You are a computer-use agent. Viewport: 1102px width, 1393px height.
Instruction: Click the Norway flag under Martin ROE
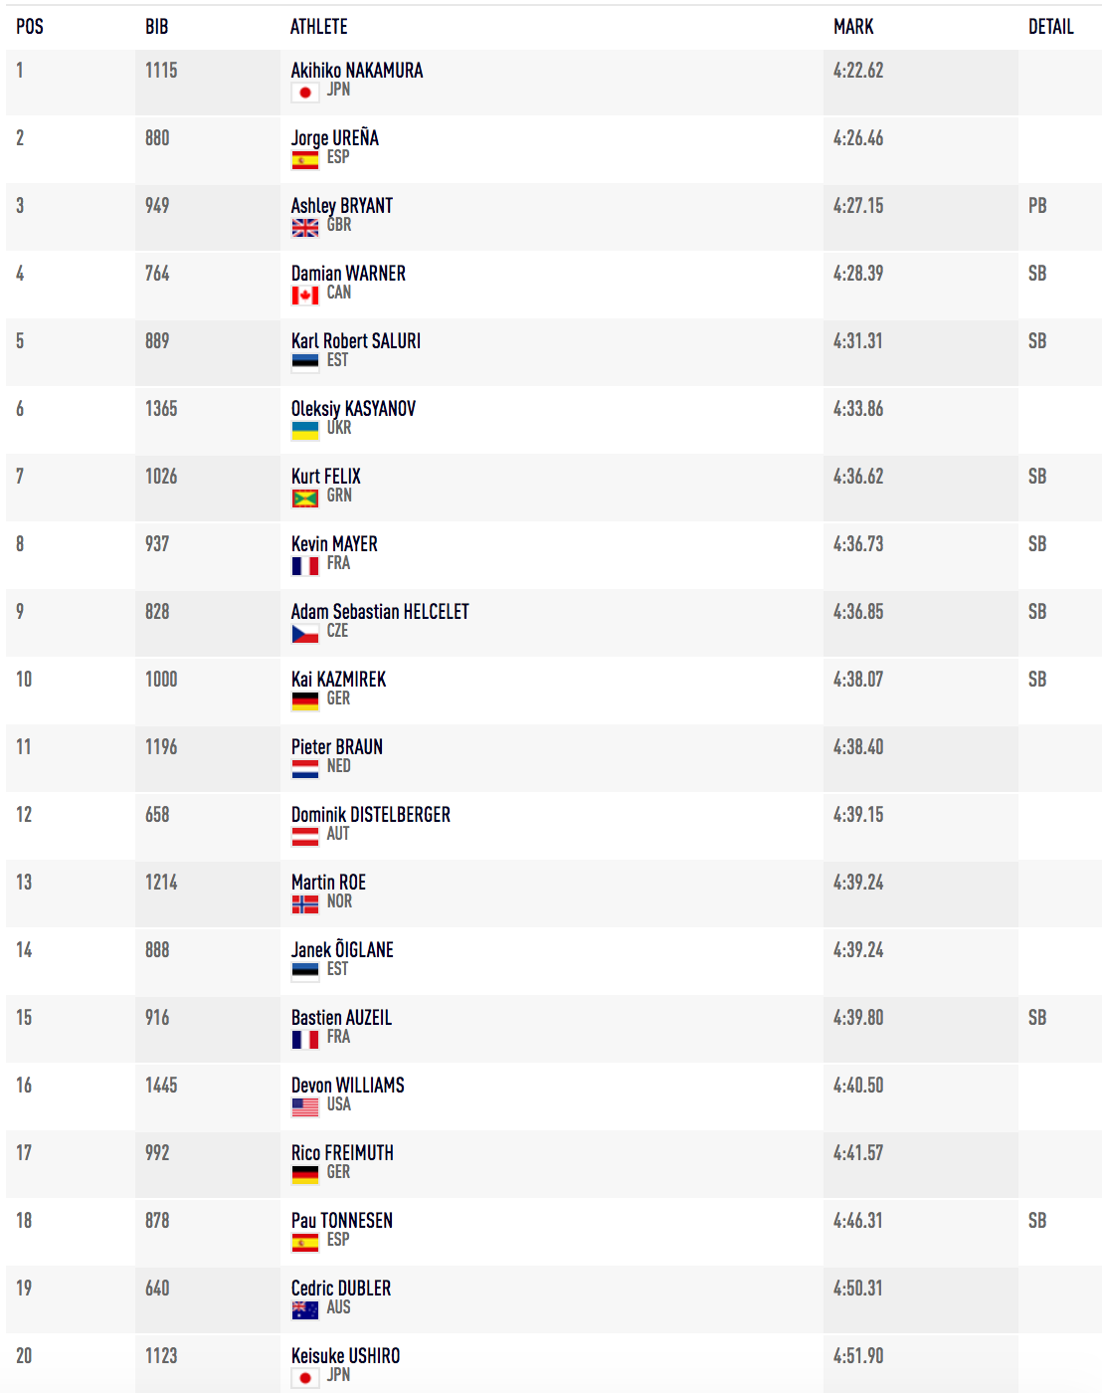coord(305,904)
